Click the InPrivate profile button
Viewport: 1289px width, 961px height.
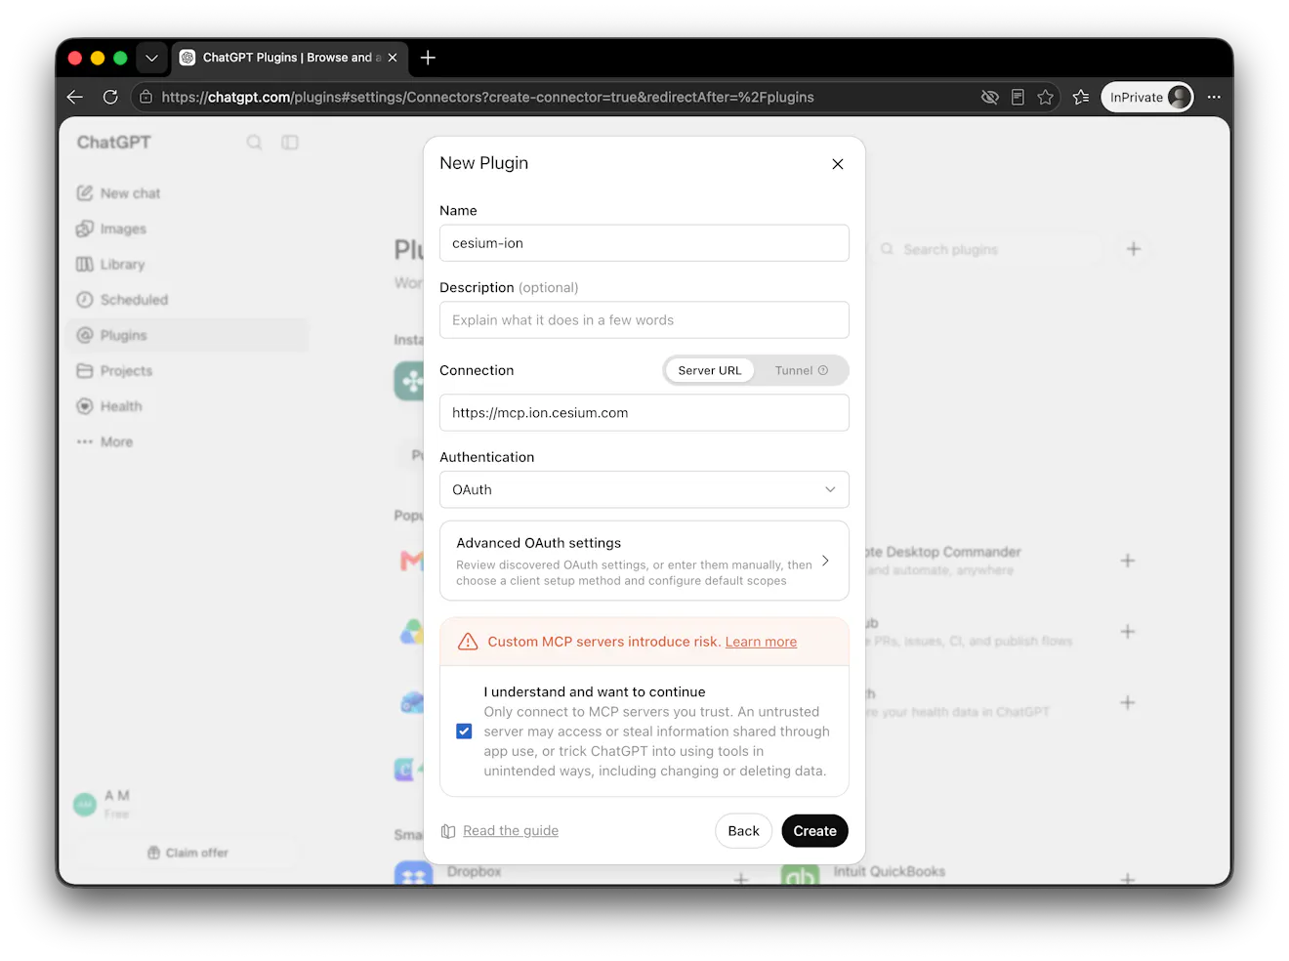click(1147, 97)
